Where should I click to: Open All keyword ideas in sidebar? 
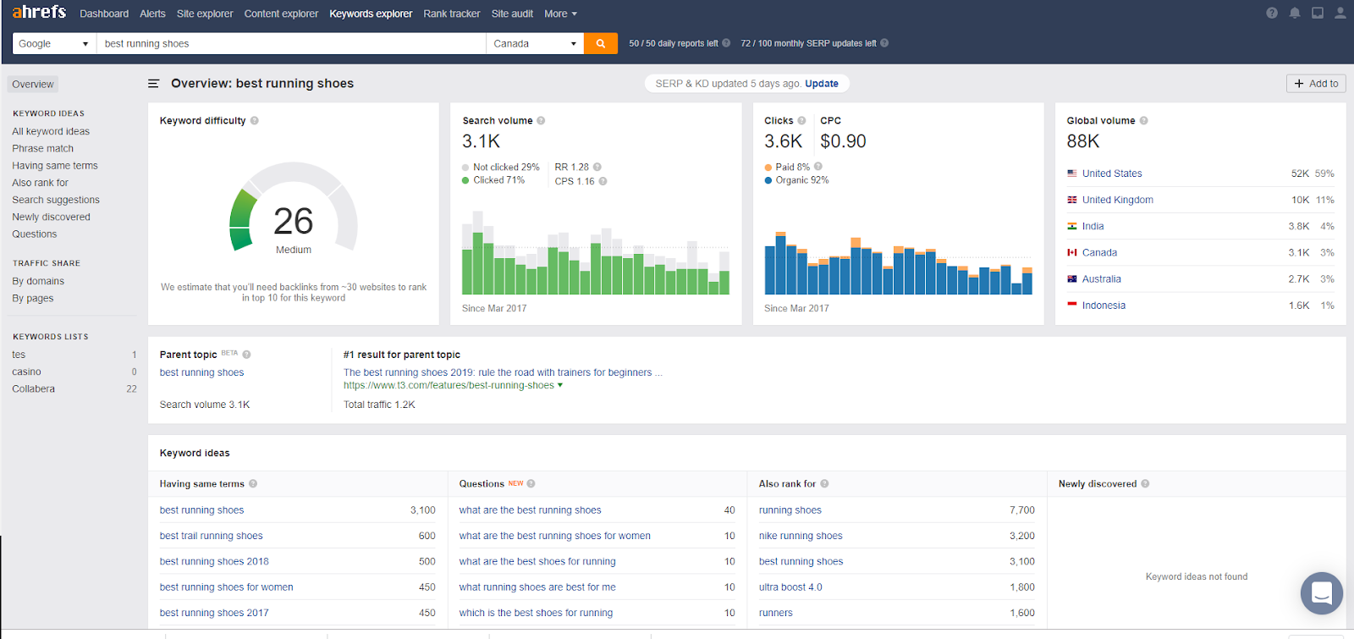tap(51, 131)
